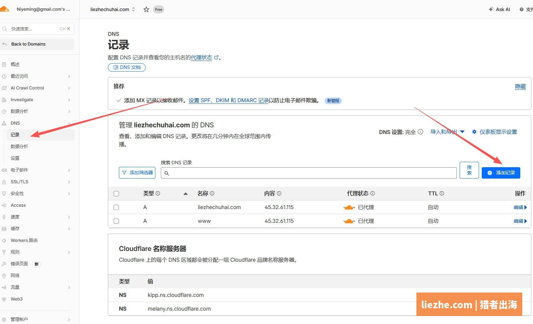Click the orange cloud icon for www row
533x324 pixels.
349,221
